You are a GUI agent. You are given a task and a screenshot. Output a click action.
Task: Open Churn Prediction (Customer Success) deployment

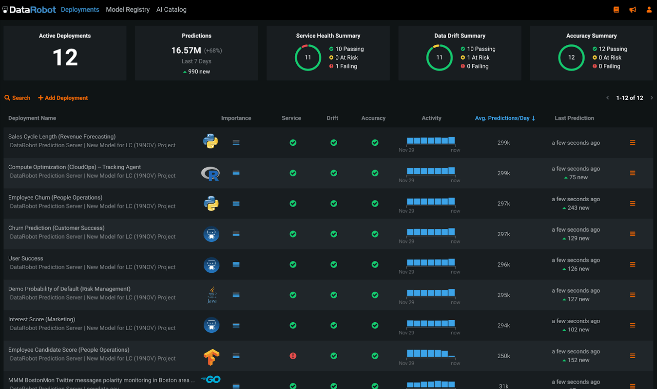click(56, 228)
